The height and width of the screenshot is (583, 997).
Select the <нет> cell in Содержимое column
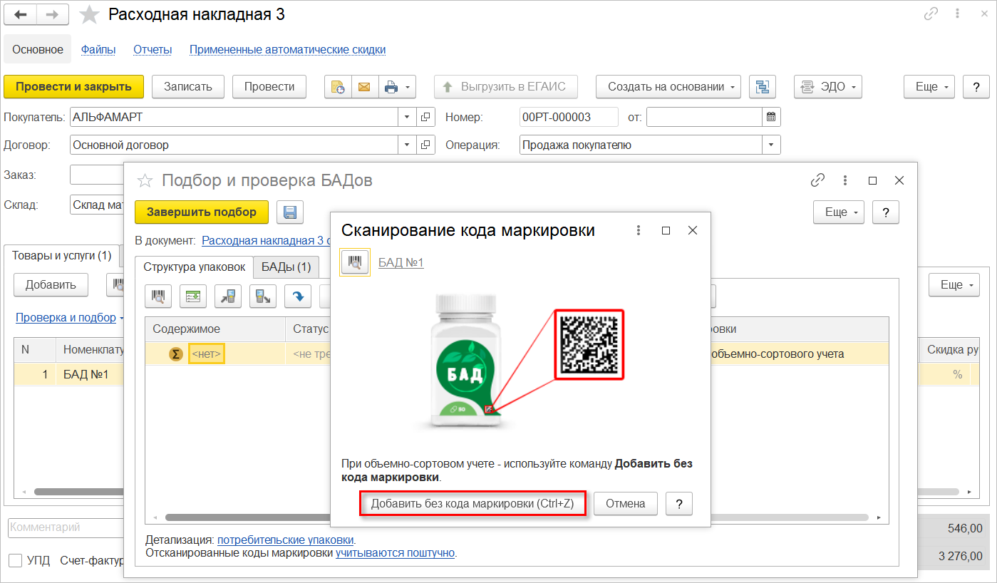[x=207, y=354]
